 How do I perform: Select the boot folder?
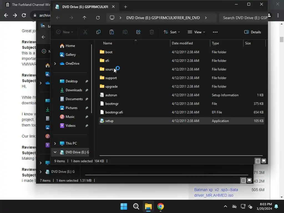[x=181, y=52]
